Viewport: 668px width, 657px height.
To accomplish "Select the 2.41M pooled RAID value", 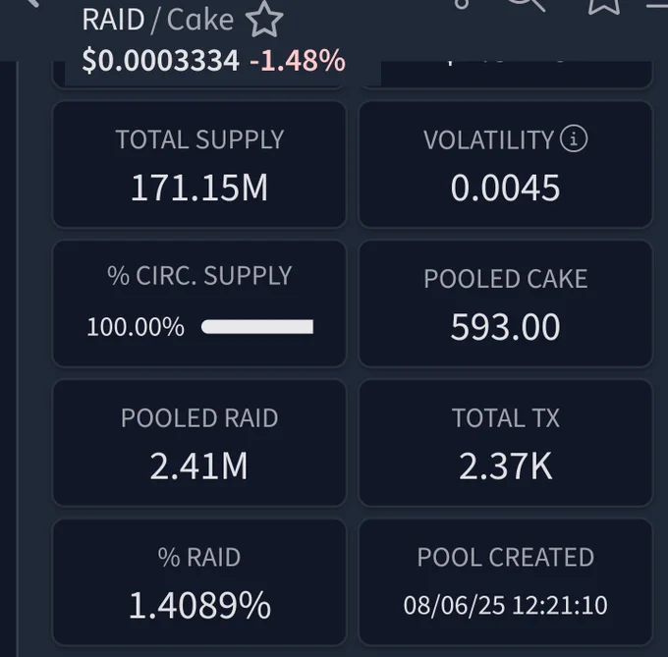I will (x=198, y=465).
